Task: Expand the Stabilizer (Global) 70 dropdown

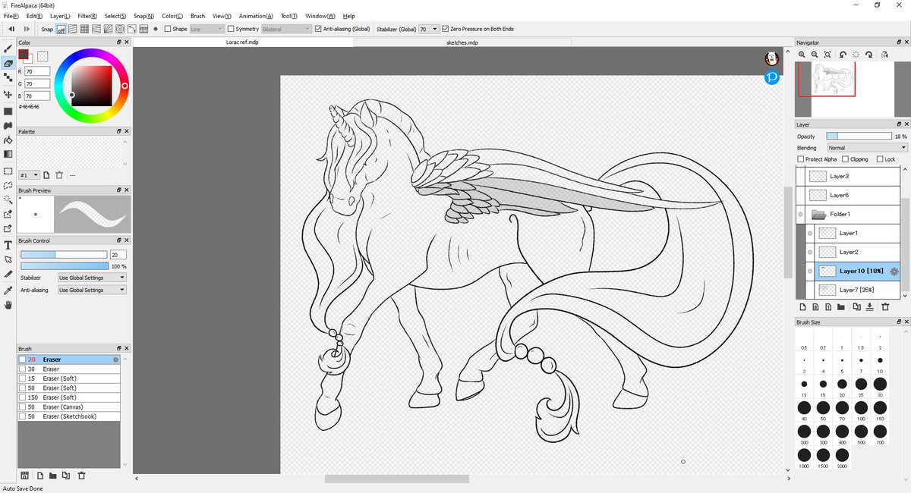Action: click(429, 29)
